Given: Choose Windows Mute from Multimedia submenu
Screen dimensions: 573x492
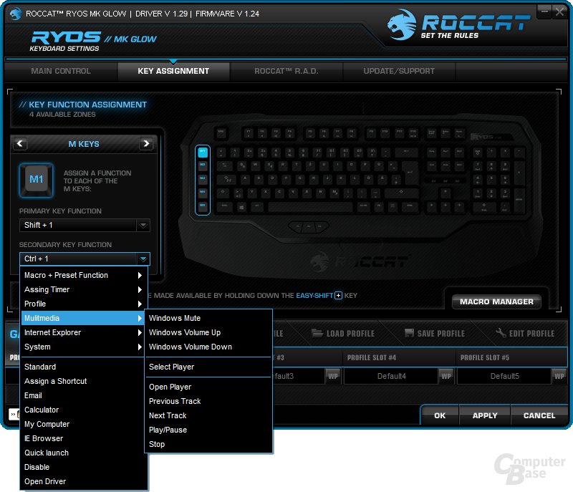Looking at the screenshot, I should point(175,318).
